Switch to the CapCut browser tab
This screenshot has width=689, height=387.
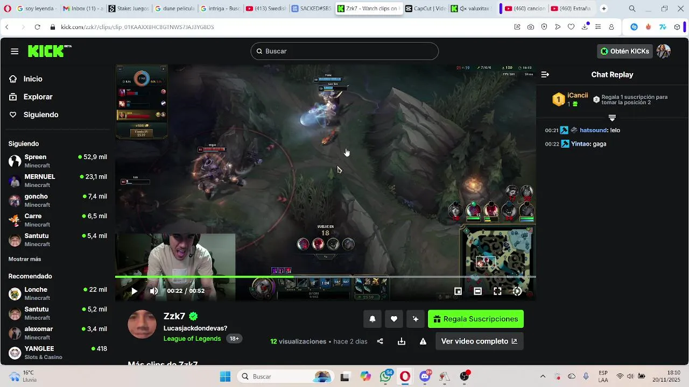[426, 9]
